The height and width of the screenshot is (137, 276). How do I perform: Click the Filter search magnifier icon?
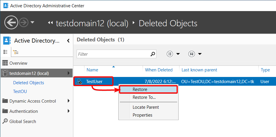point(153,54)
